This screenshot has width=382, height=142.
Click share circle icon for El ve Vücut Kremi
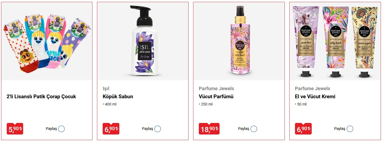pos(350,129)
